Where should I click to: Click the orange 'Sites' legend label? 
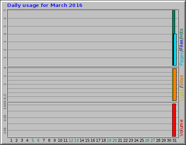click(181, 80)
